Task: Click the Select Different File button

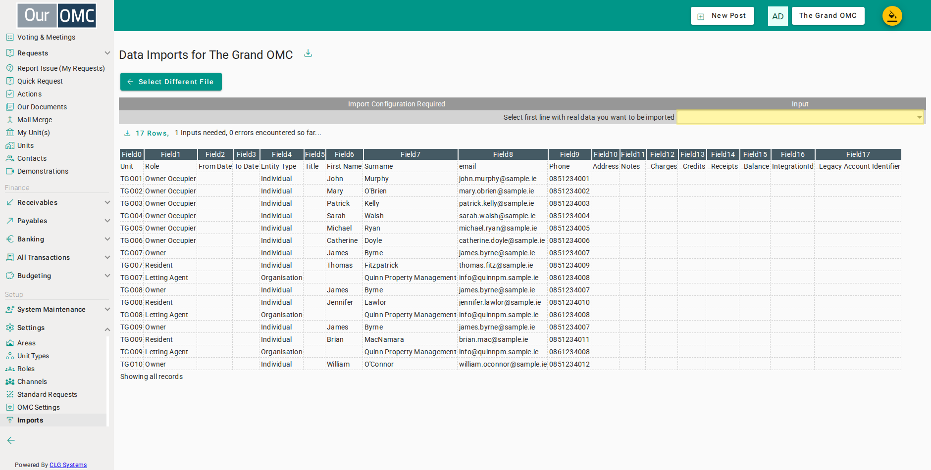Action: (x=171, y=82)
